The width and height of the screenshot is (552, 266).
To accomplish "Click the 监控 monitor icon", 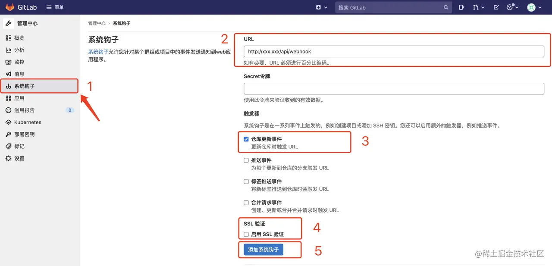I will (x=8, y=62).
